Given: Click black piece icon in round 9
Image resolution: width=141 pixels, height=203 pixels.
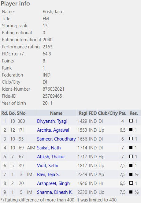Looking at the screenshot, I should [131, 192].
